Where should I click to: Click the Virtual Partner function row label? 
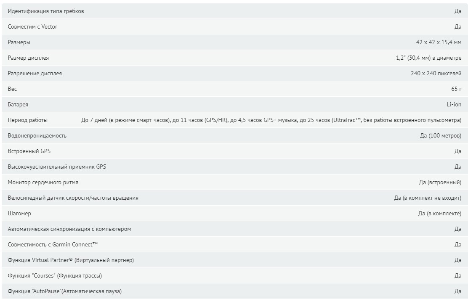[x=71, y=260]
